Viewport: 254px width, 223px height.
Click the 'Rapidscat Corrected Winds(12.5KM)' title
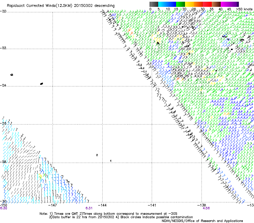pos(39,6)
